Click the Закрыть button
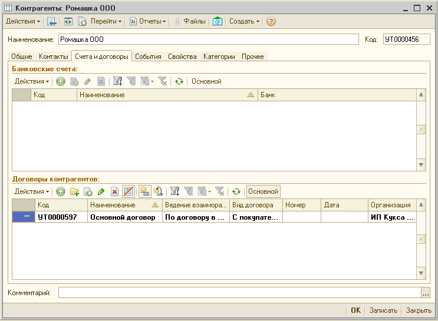Image resolution: width=438 pixels, height=321 pixels. coord(419,310)
